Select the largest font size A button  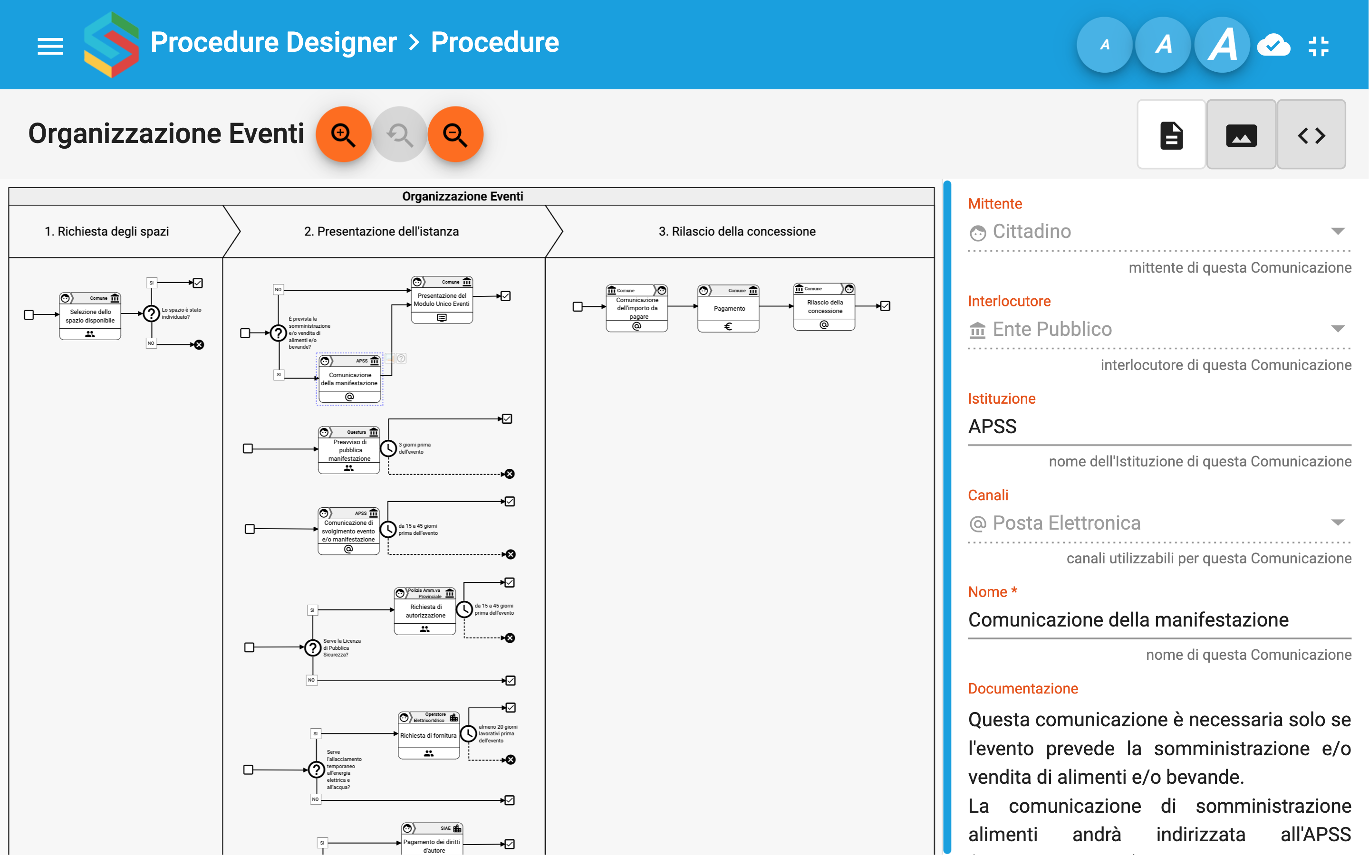coord(1222,45)
